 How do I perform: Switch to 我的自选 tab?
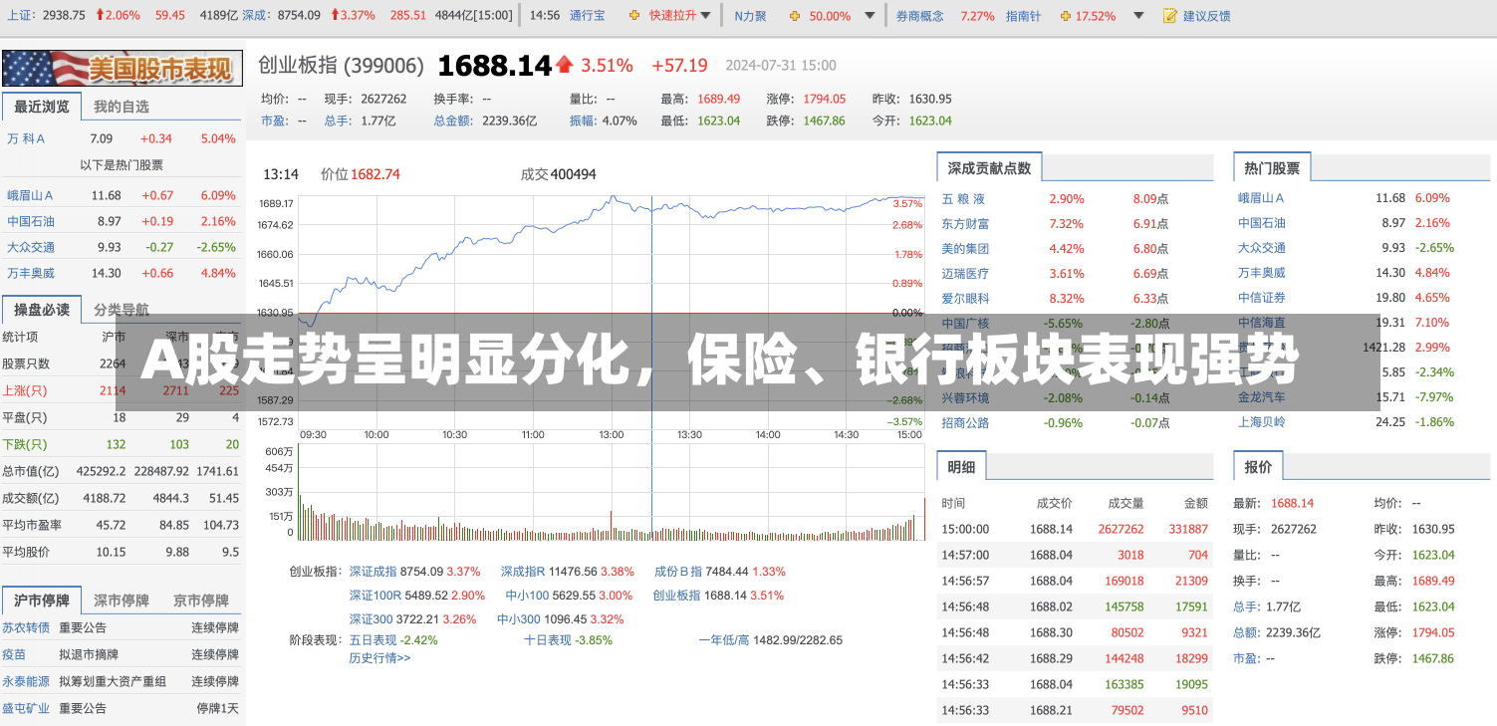[122, 107]
